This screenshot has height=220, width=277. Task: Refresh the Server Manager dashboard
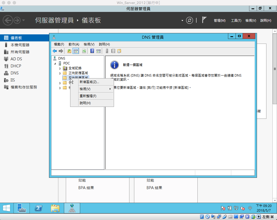tap(189, 20)
